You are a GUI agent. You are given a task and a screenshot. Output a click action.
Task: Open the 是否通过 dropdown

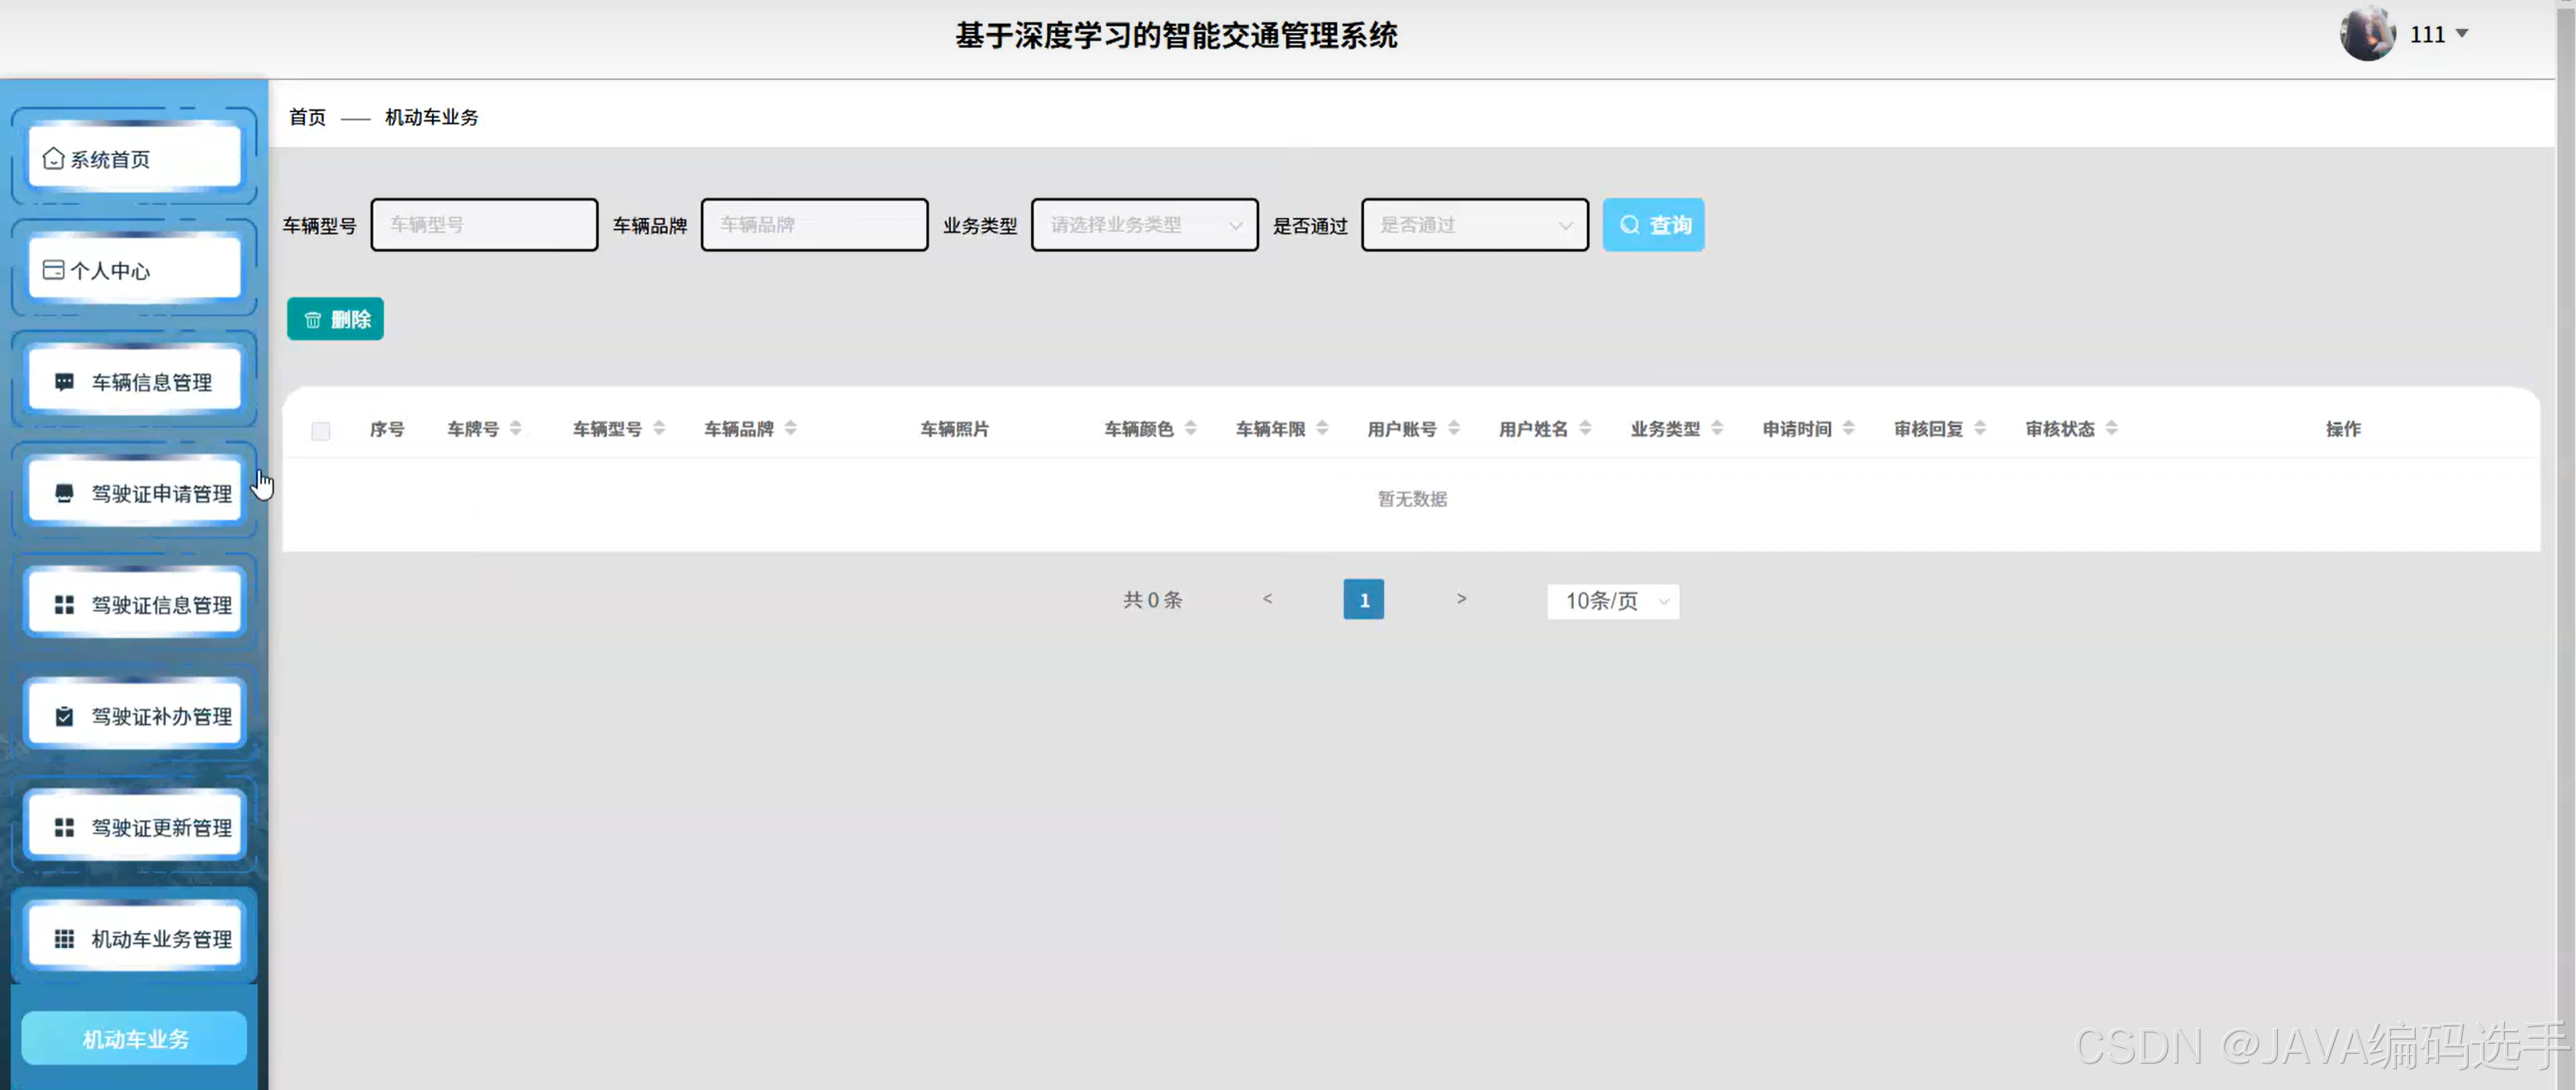coord(1474,225)
